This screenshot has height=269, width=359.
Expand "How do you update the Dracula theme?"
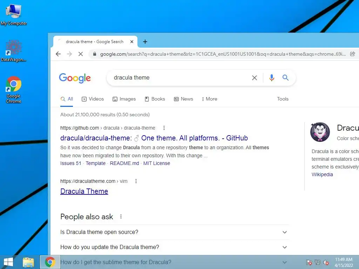click(175, 247)
